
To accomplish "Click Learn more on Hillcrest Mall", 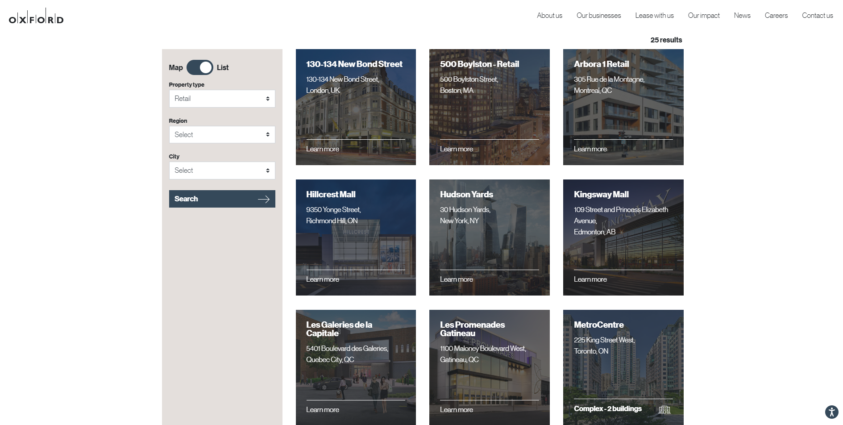I will click(x=323, y=279).
